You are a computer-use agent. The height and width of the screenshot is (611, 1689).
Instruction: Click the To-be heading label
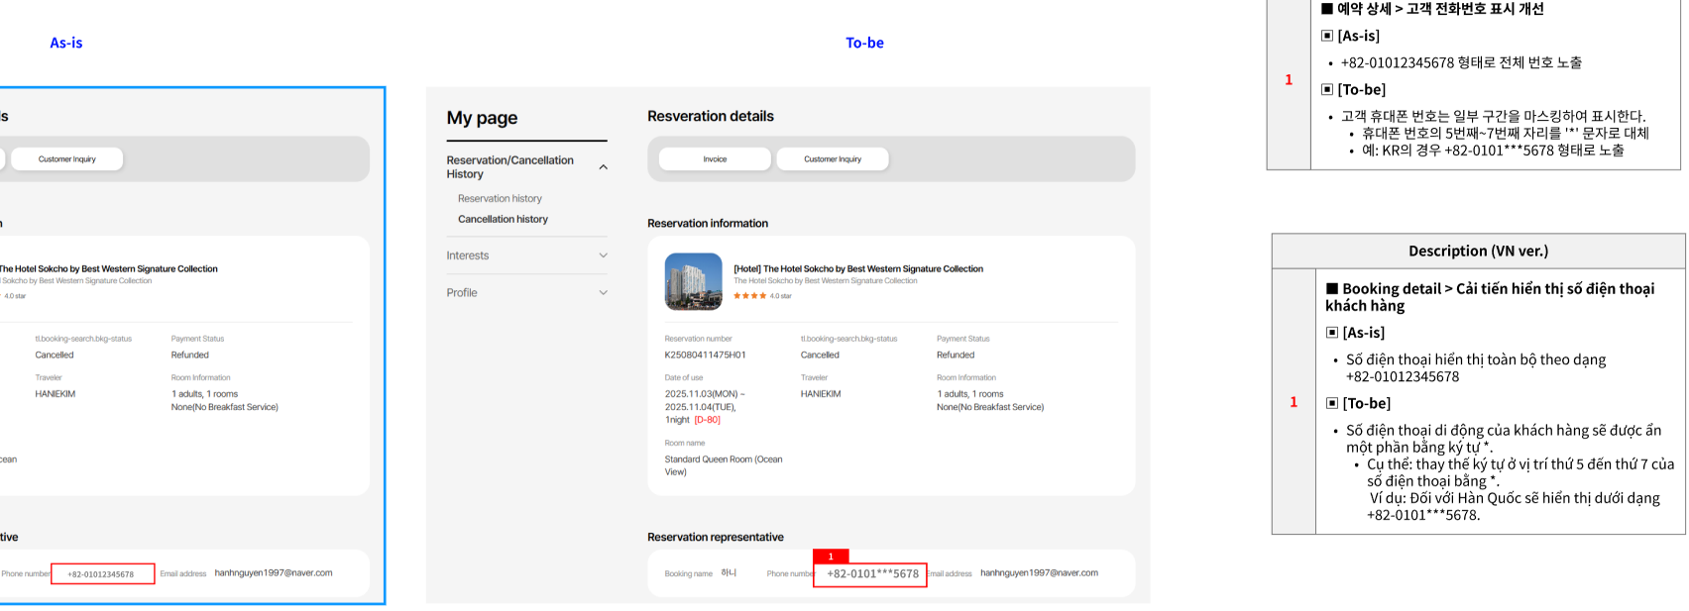click(864, 43)
